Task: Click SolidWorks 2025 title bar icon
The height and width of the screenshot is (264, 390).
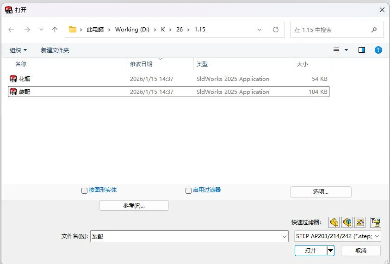Action: tap(9, 10)
